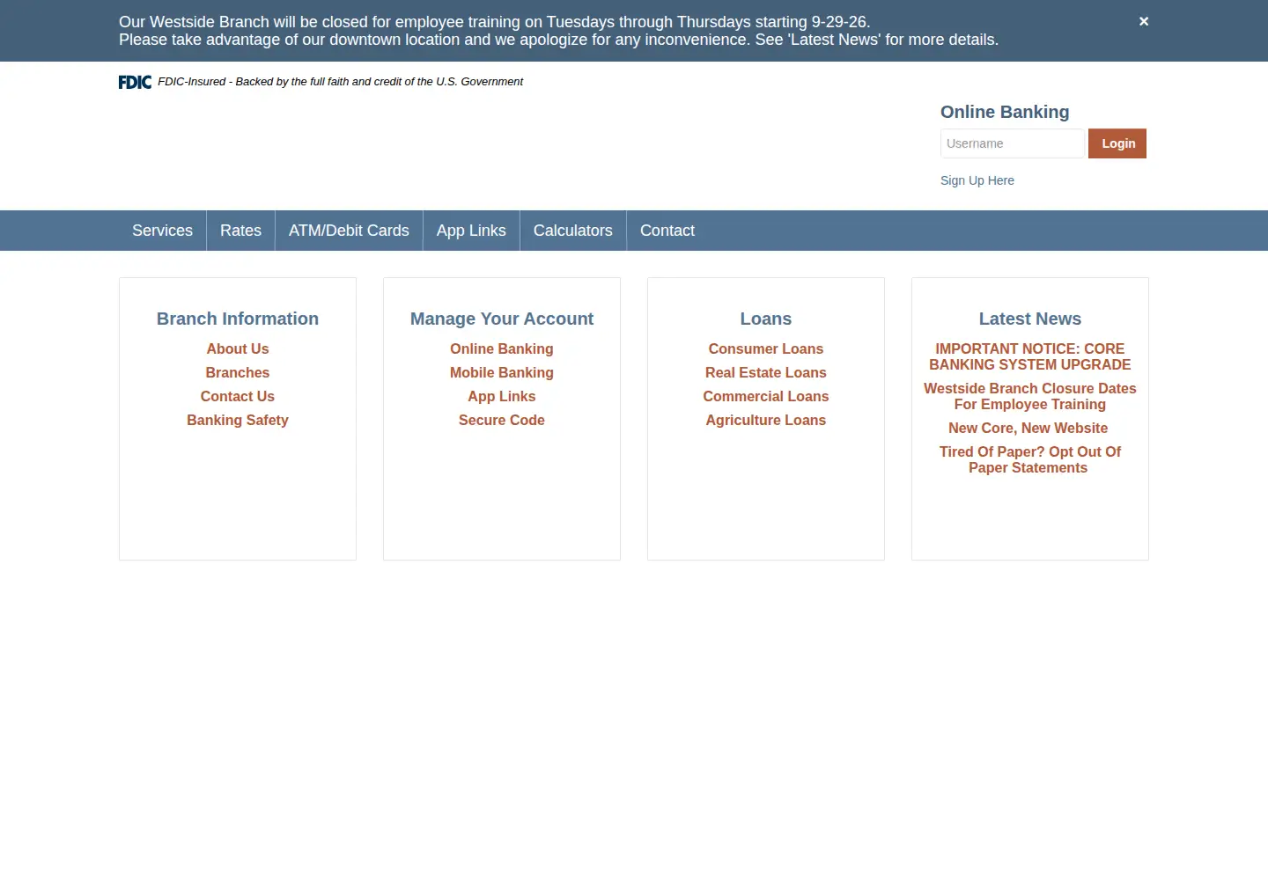Viewport: 1268px width, 880px height.
Task: Go to Commercial Loans
Action: tap(766, 396)
